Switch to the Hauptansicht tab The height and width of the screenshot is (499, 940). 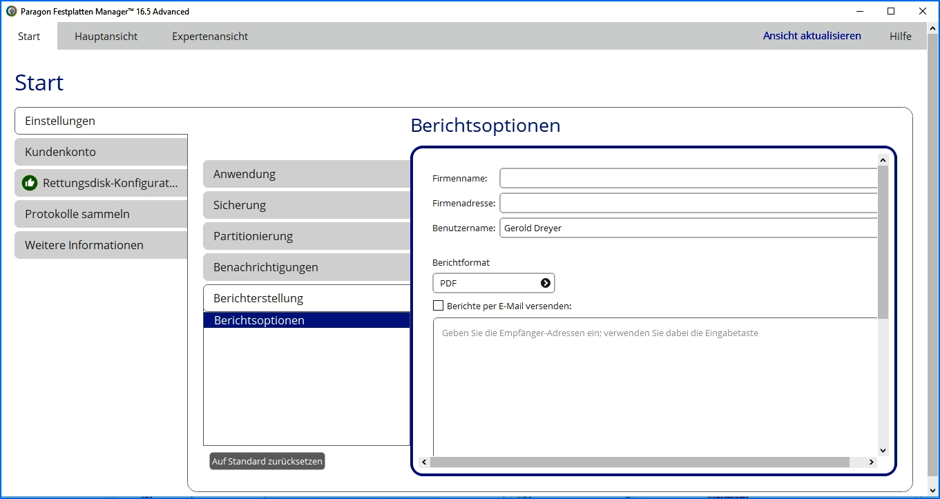point(106,37)
